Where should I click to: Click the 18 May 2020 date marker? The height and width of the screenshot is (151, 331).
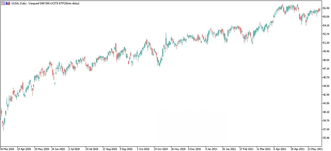(41, 149)
